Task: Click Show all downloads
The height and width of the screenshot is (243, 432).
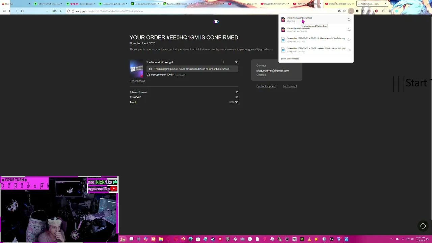Action: (x=290, y=59)
